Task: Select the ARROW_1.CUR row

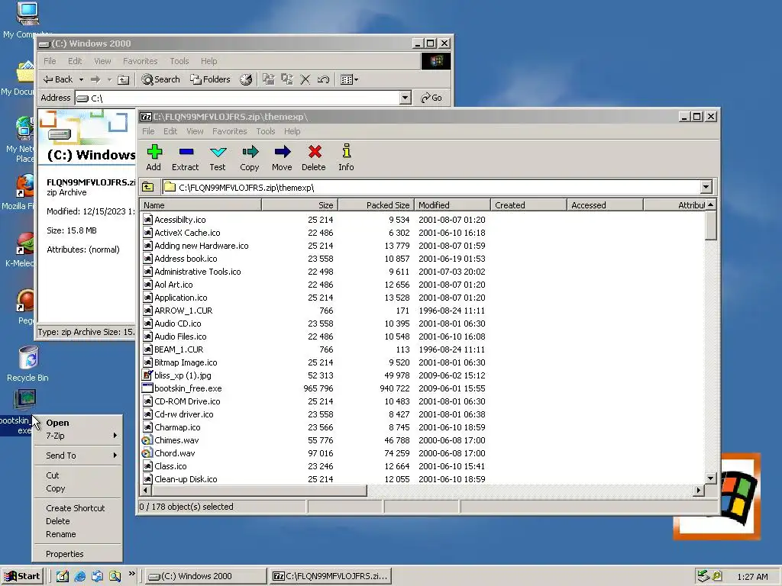Action: [423, 311]
